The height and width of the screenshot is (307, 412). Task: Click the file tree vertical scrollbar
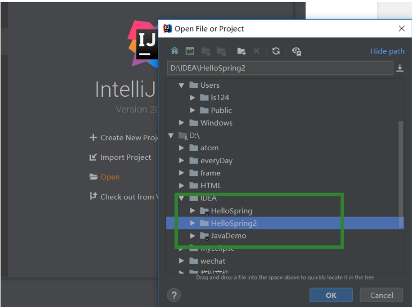(x=401, y=174)
